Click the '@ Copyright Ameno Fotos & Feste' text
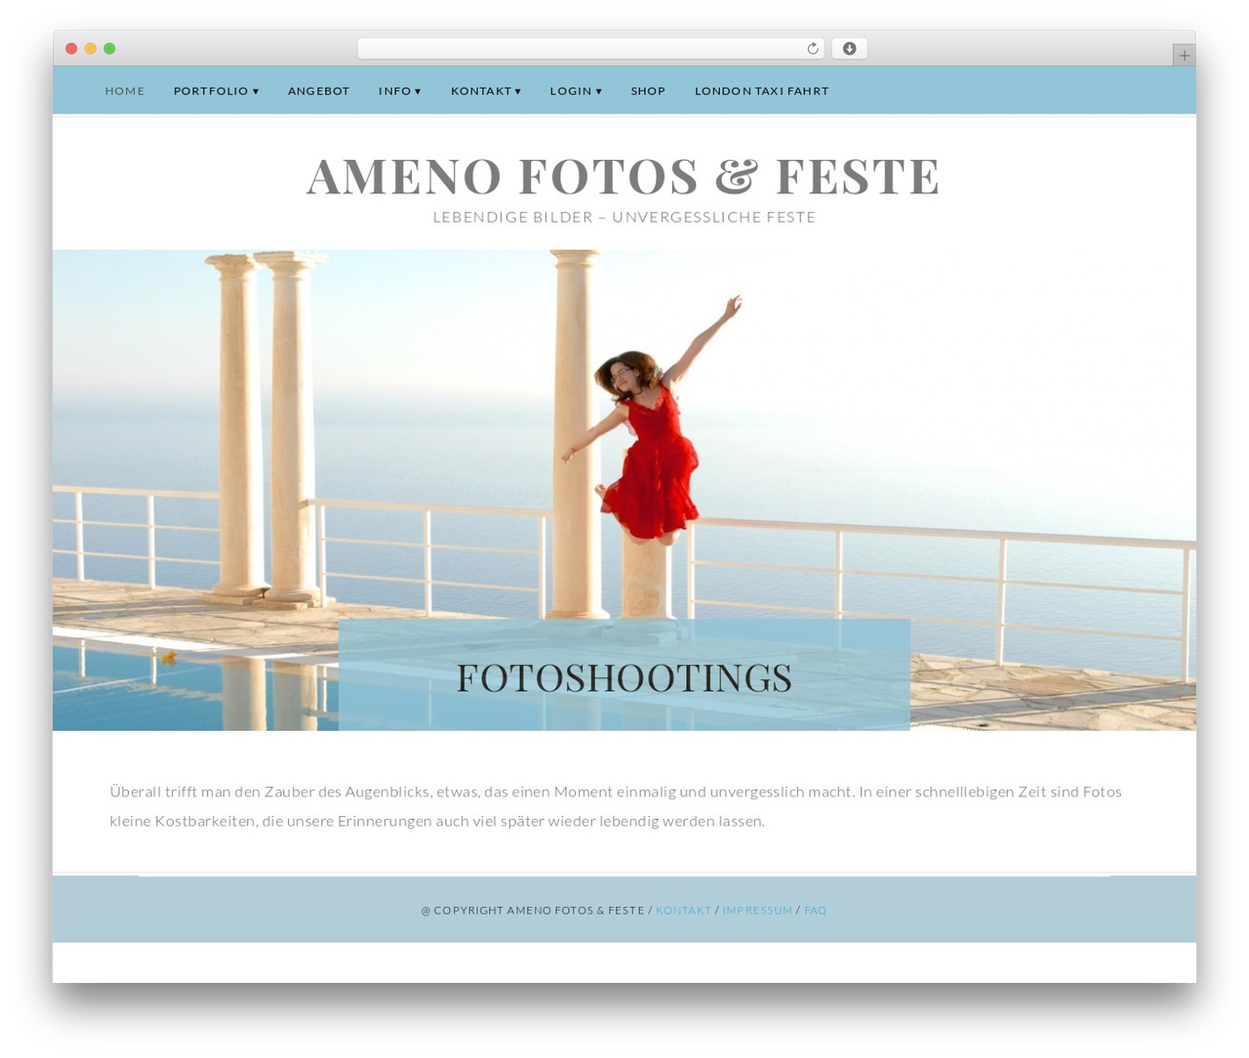The width and height of the screenshot is (1249, 1058). (x=533, y=911)
